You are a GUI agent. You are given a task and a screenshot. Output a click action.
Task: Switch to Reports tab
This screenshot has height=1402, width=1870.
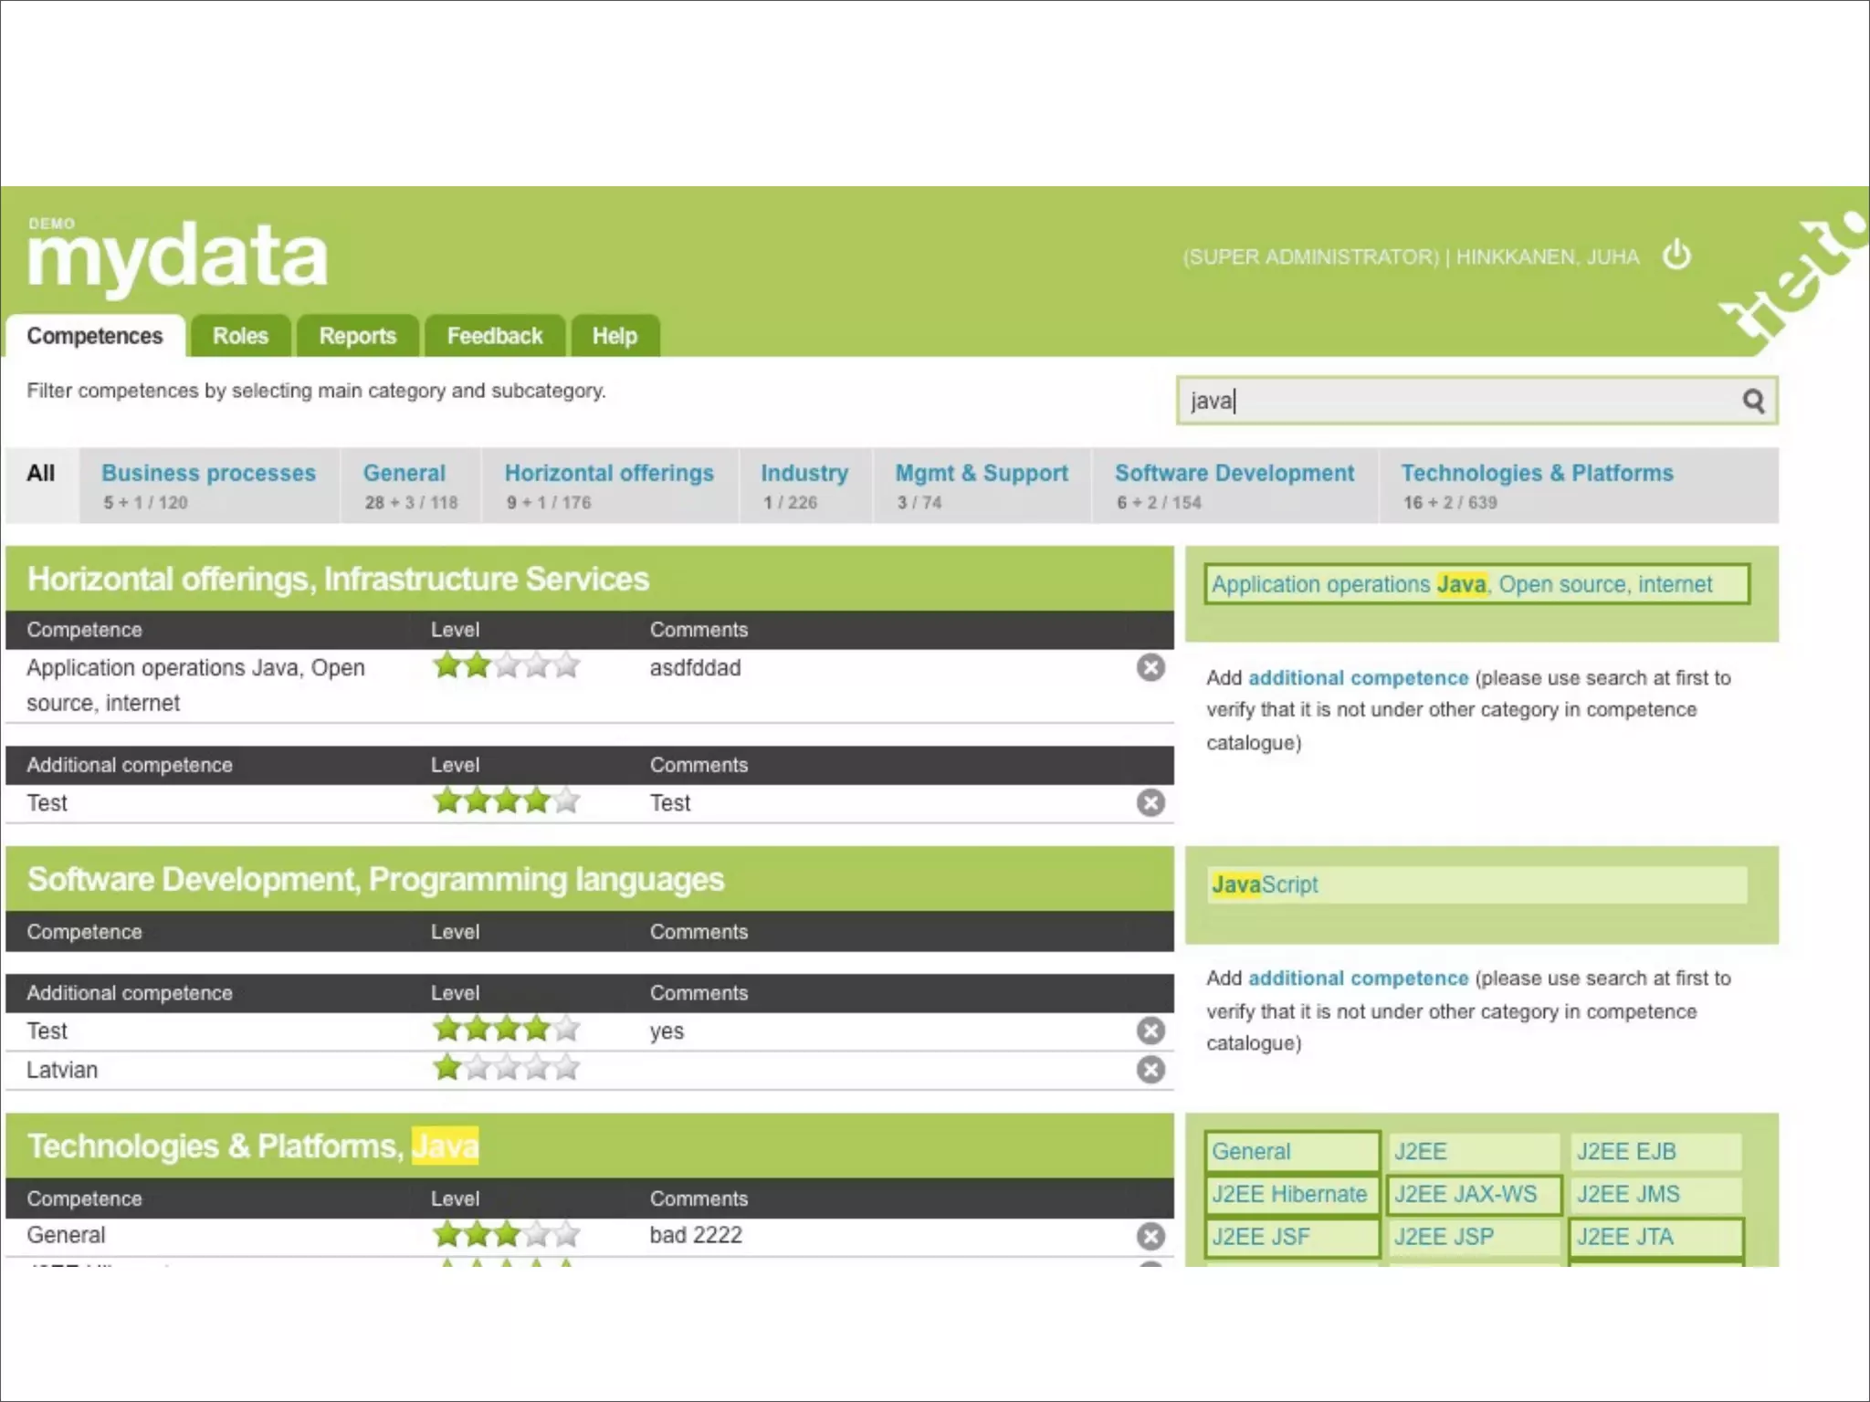tap(357, 336)
